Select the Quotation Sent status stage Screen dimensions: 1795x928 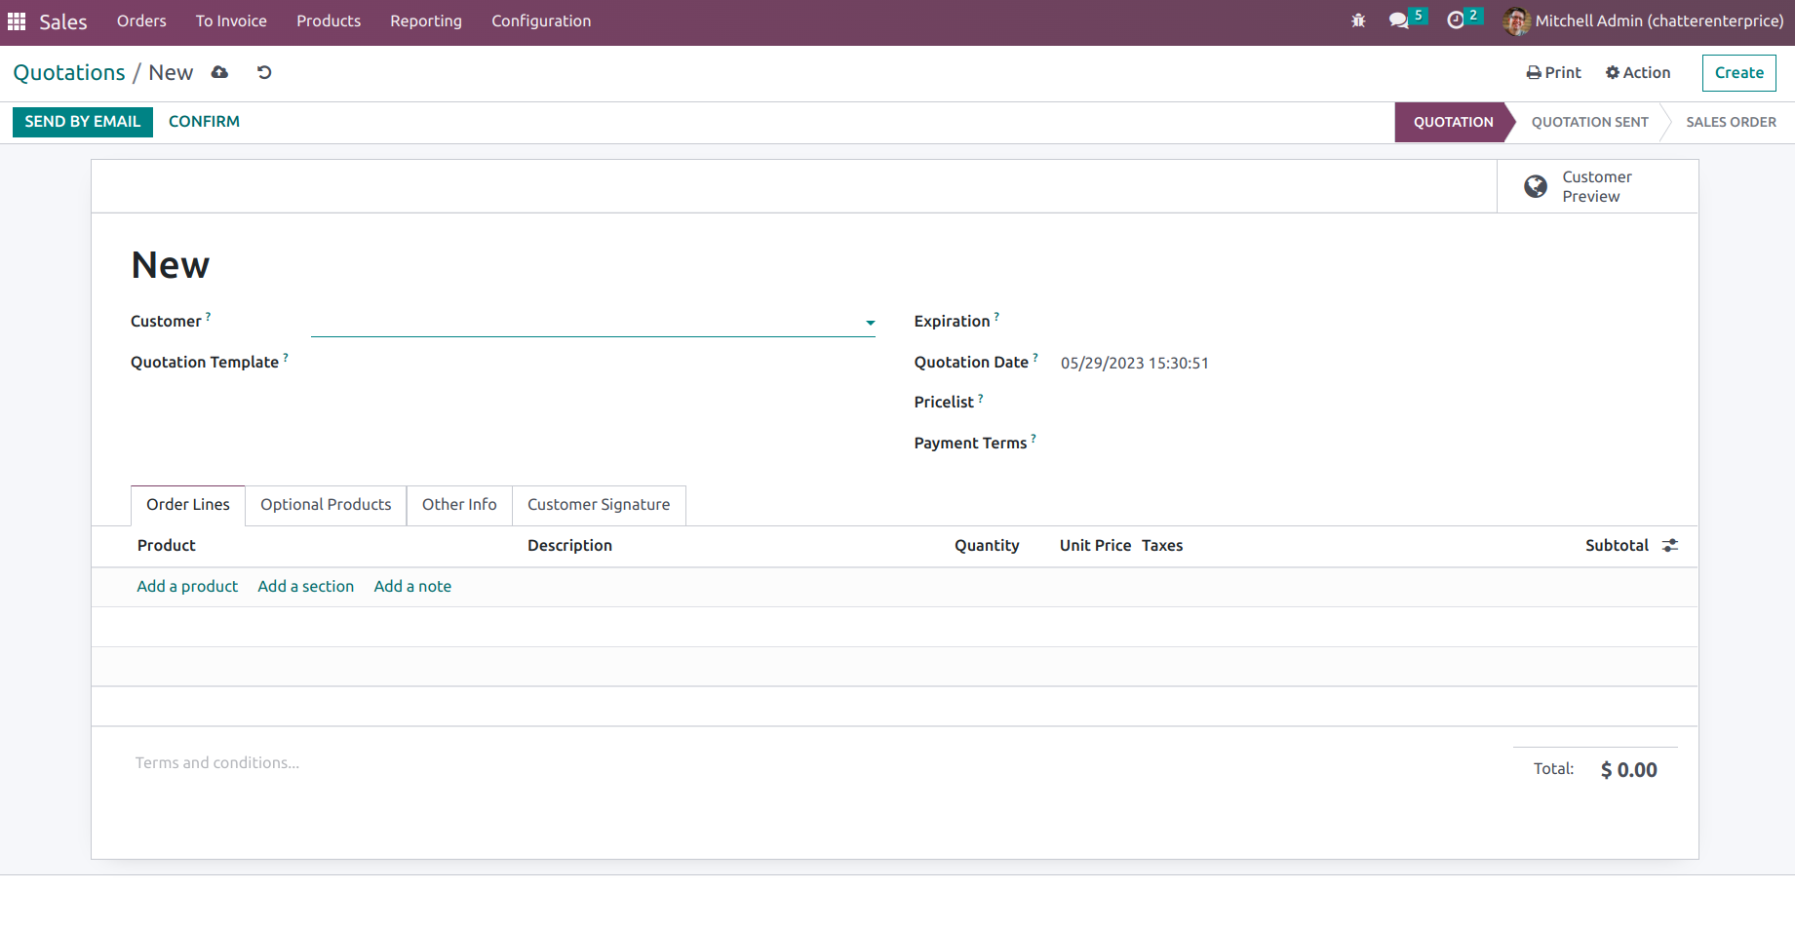1589,123
